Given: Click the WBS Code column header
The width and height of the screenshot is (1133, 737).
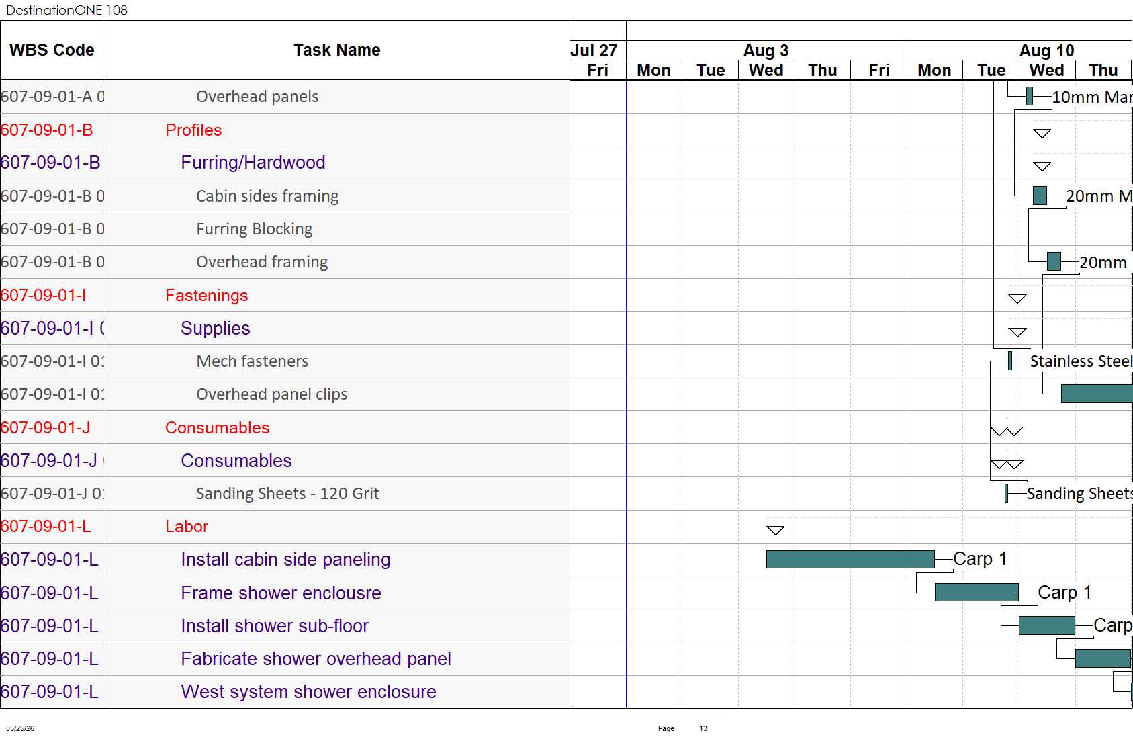Looking at the screenshot, I should 52,50.
